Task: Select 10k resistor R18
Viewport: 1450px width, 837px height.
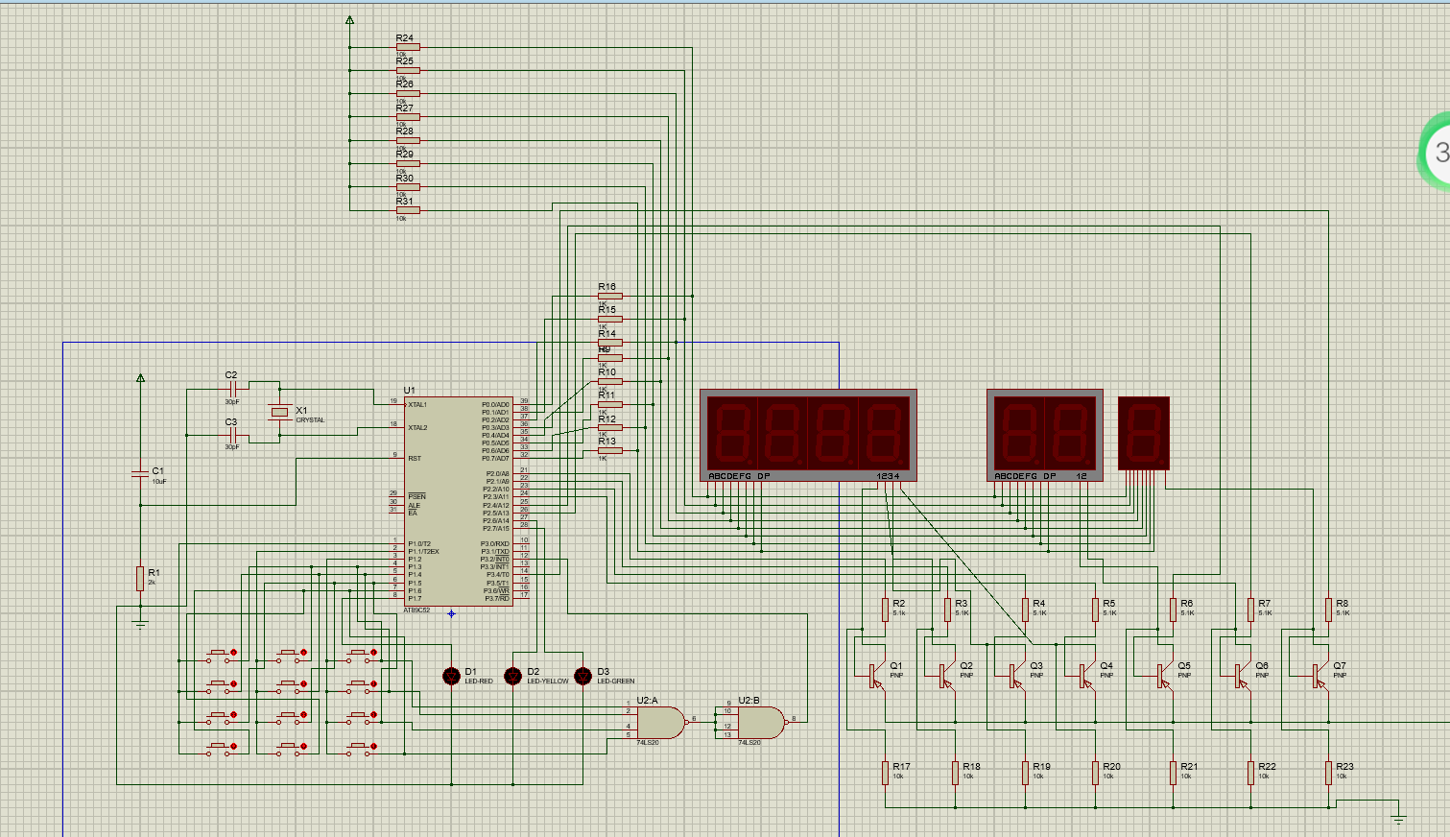Action: click(x=955, y=773)
